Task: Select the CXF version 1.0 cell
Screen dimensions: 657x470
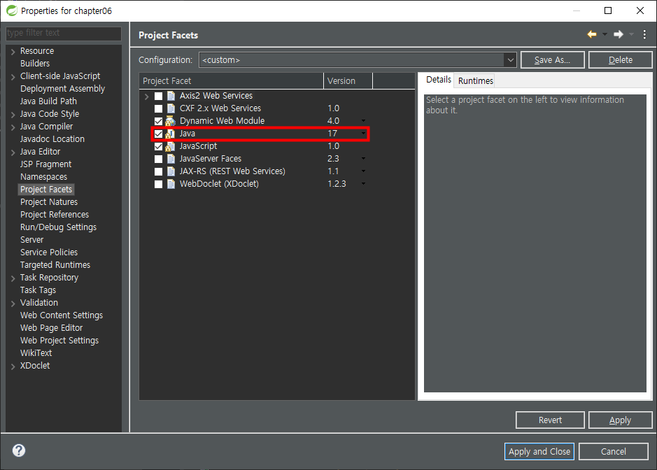Action: [334, 108]
